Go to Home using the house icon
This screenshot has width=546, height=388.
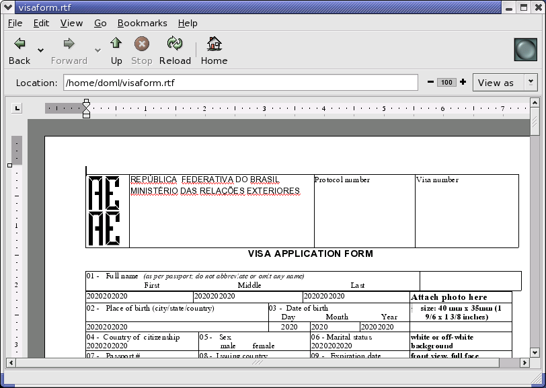point(214,44)
